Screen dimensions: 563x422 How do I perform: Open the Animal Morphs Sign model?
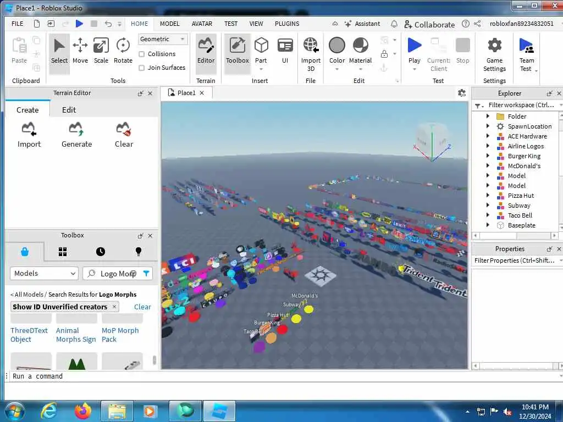76,335
